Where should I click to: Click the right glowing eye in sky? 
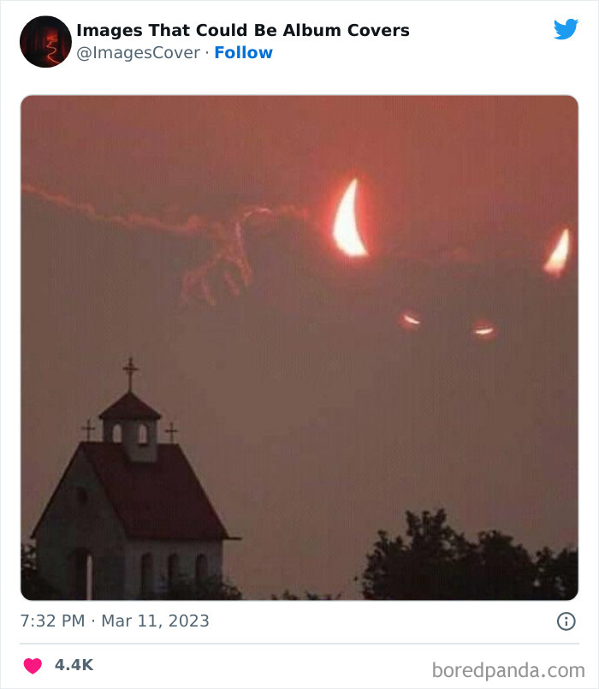click(483, 330)
